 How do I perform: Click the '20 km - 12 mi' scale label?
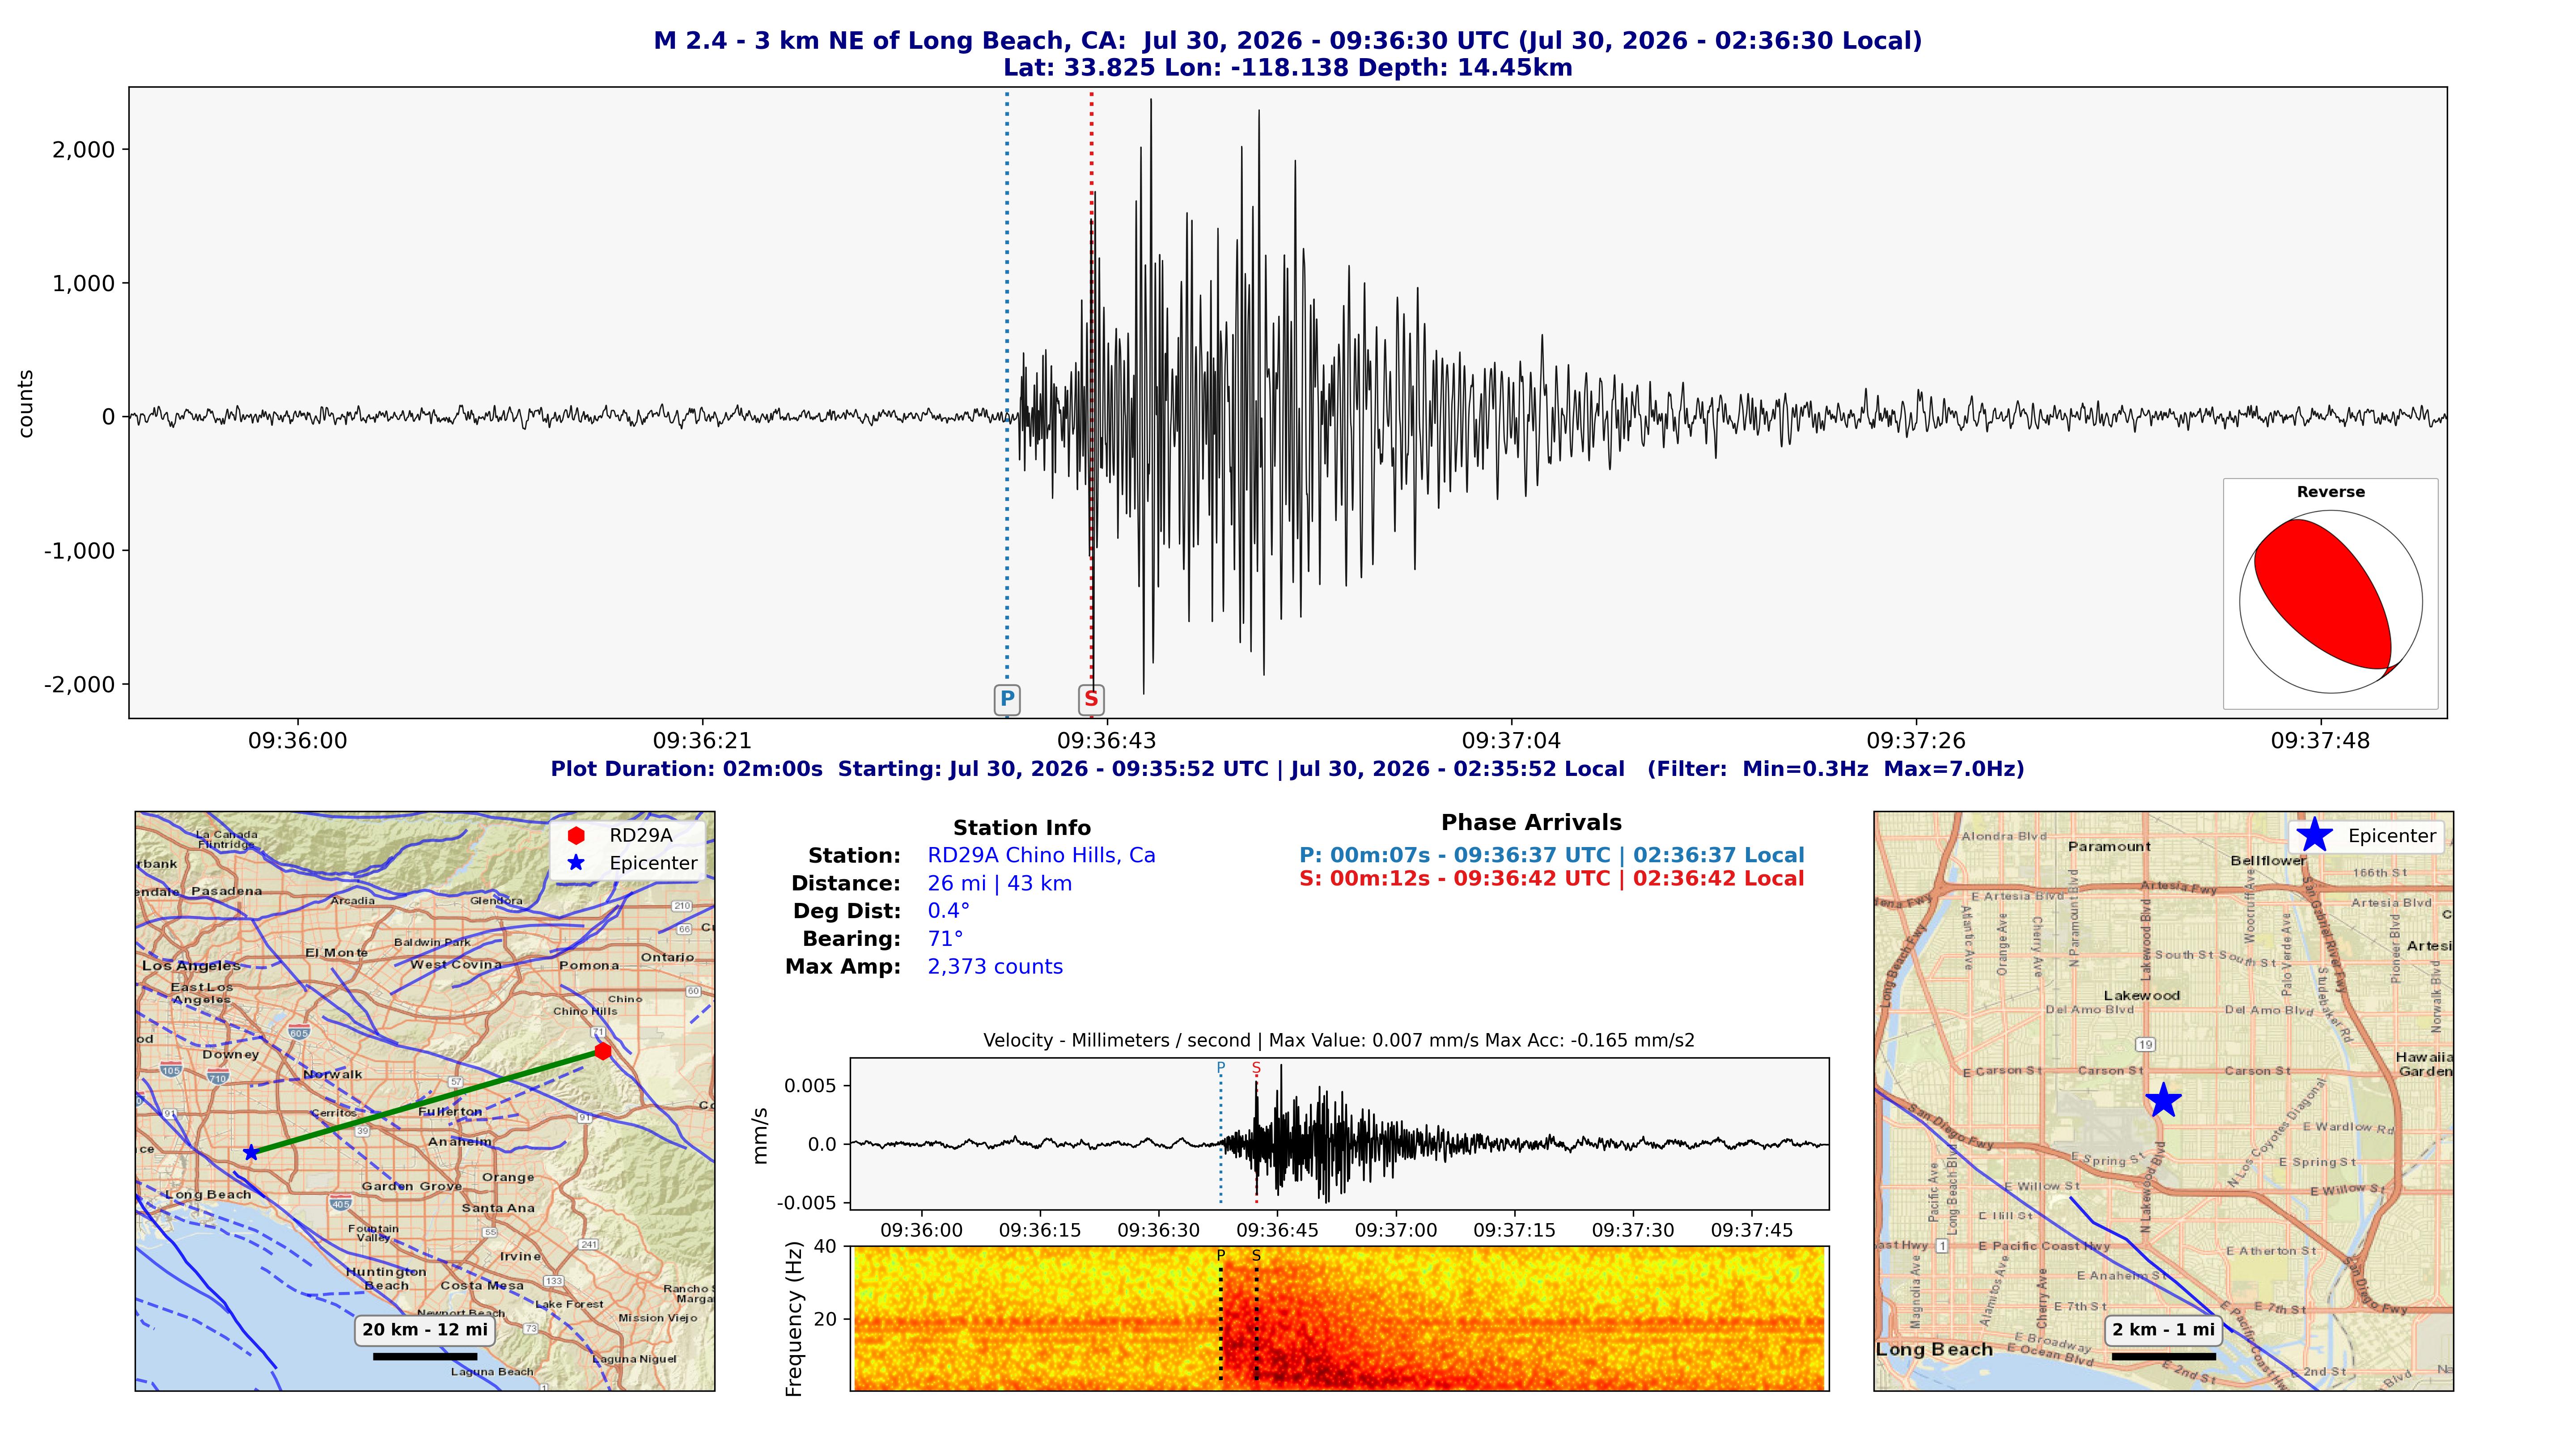pyautogui.click(x=425, y=1330)
